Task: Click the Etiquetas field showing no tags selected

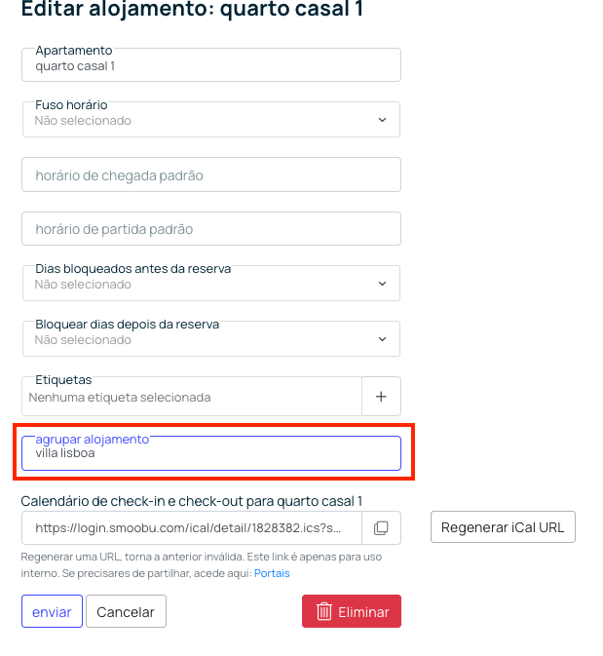Action: coord(192,396)
